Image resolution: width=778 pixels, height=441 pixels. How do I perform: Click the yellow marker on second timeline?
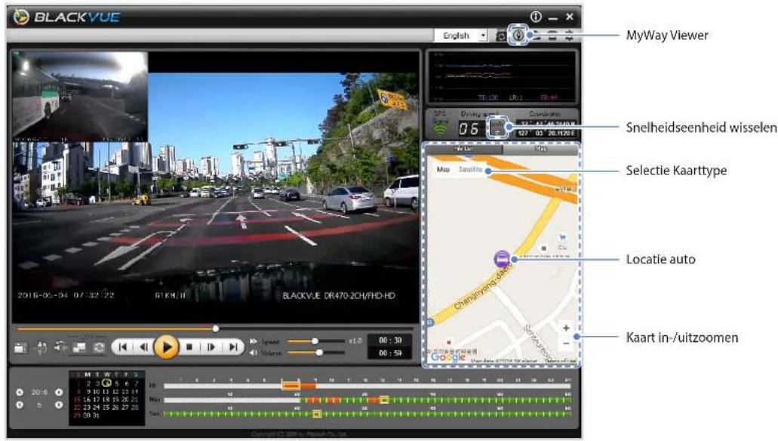(317, 414)
